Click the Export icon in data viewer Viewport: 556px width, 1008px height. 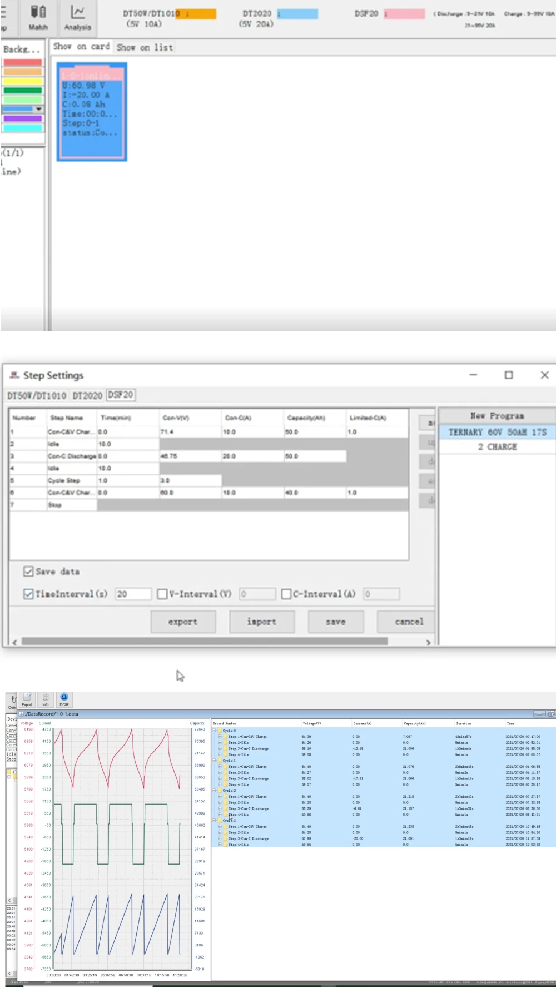tap(27, 699)
